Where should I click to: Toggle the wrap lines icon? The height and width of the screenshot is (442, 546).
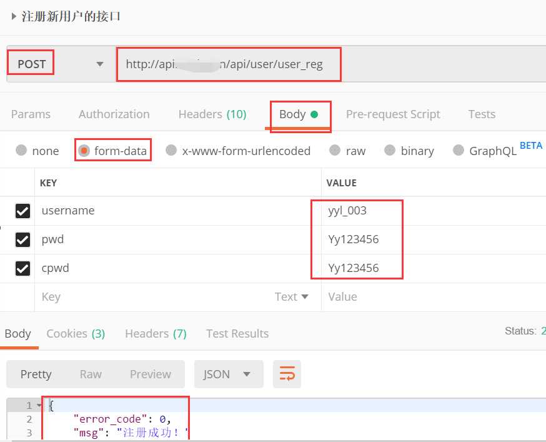point(287,374)
